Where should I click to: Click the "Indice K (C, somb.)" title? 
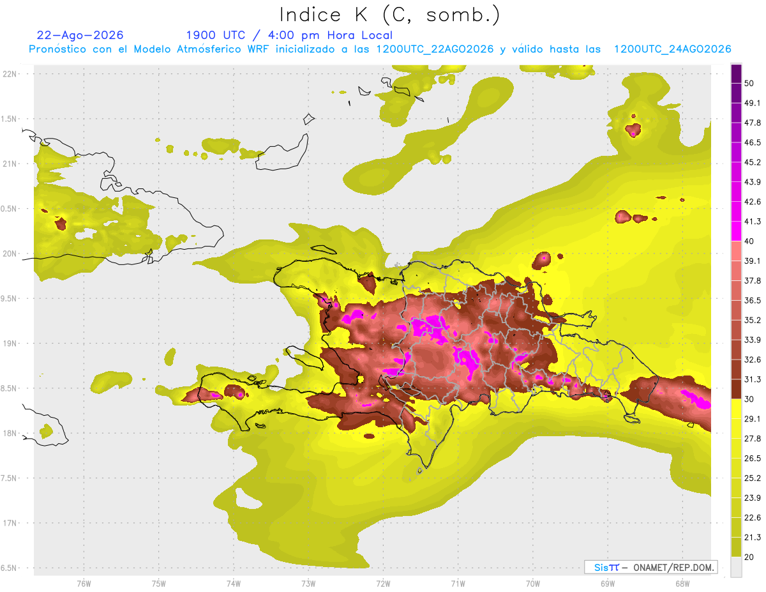point(389,15)
